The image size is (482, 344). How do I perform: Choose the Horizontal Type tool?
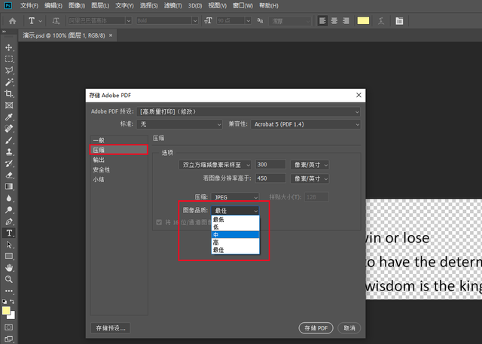(9, 233)
